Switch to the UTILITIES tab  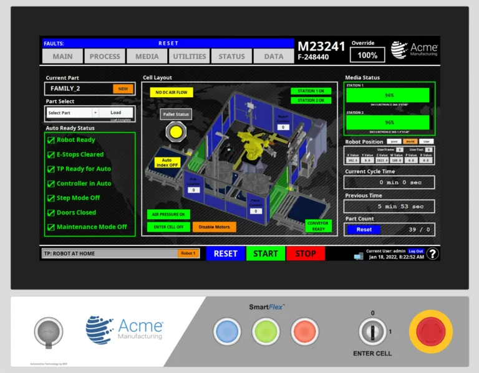click(190, 57)
